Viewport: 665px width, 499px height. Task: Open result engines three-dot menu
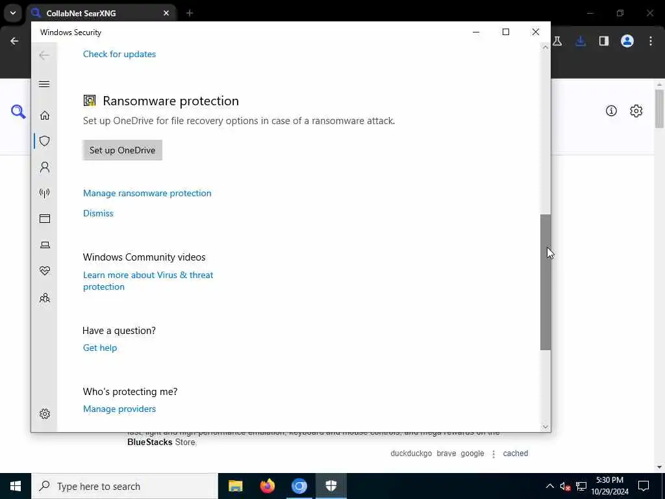pyautogui.click(x=494, y=454)
